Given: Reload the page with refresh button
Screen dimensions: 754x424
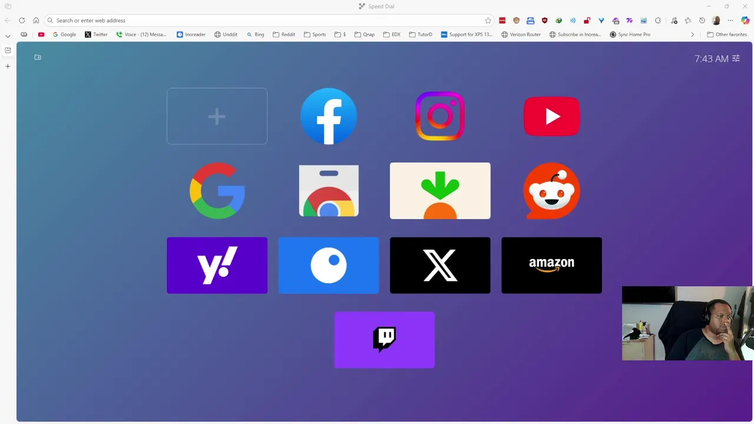Looking at the screenshot, I should (22, 21).
